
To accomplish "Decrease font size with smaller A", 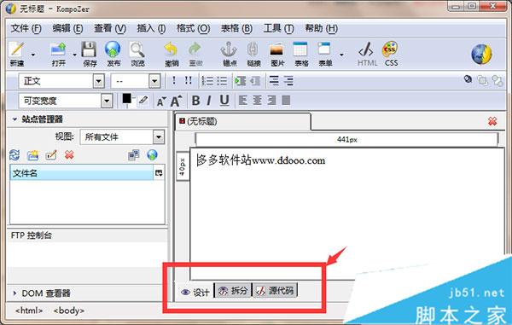I will [x=161, y=102].
